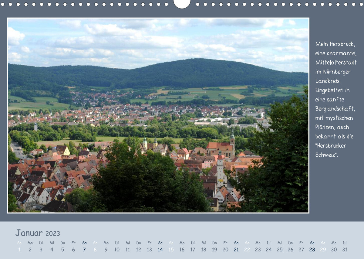364x259 pixels.
Task: Select day 8 in the calendar
Action: tap(95, 250)
